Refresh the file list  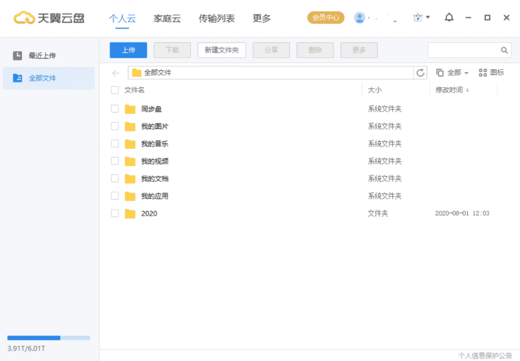(x=420, y=73)
